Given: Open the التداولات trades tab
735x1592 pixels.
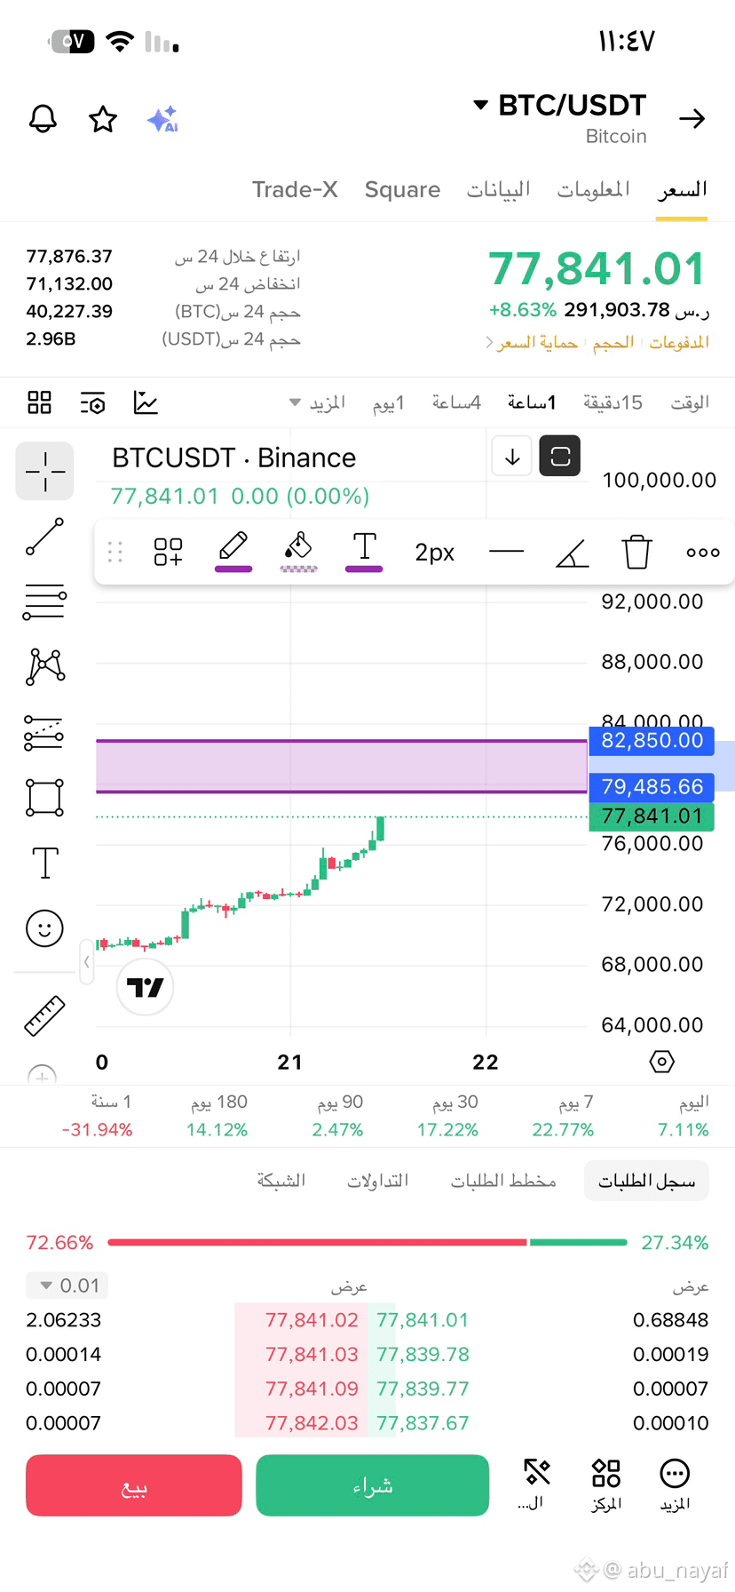Looking at the screenshot, I should tap(378, 1181).
